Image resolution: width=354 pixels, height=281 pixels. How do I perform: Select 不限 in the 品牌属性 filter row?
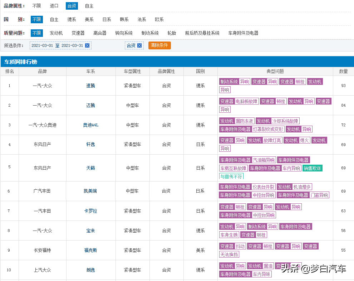pos(36,6)
